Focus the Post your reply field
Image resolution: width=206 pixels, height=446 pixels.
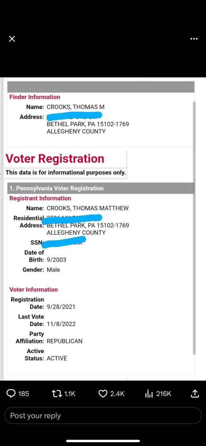tap(103, 416)
